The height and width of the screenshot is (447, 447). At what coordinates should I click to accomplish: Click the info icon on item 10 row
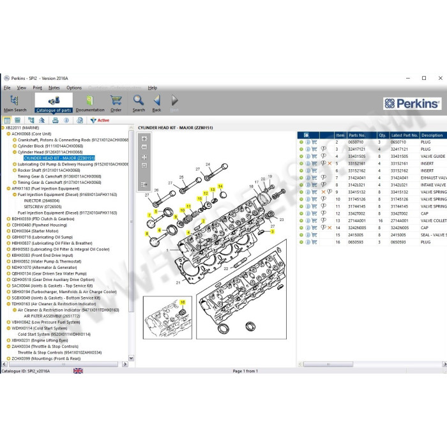click(308, 199)
